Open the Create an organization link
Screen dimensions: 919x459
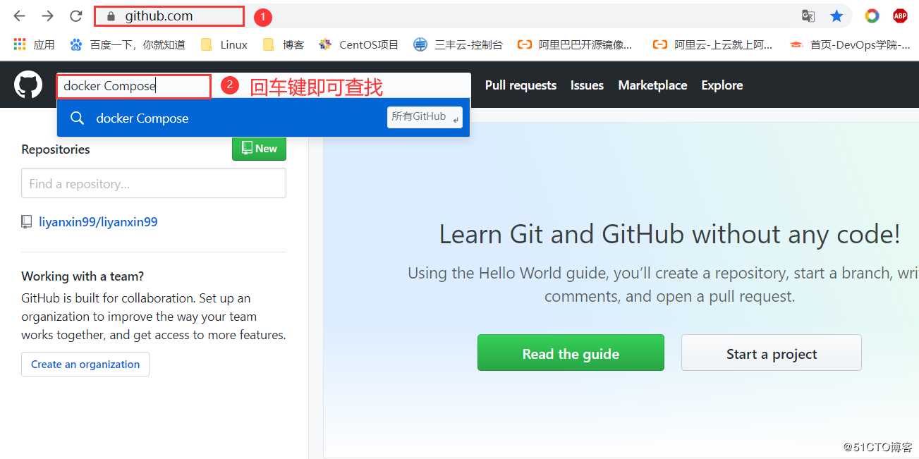[85, 364]
